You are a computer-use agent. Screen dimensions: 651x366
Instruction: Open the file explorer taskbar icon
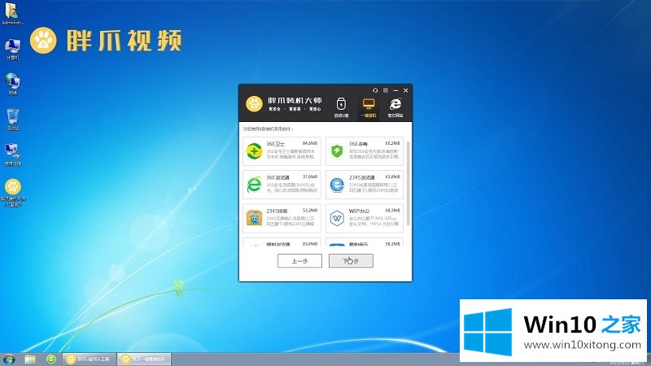(30, 359)
